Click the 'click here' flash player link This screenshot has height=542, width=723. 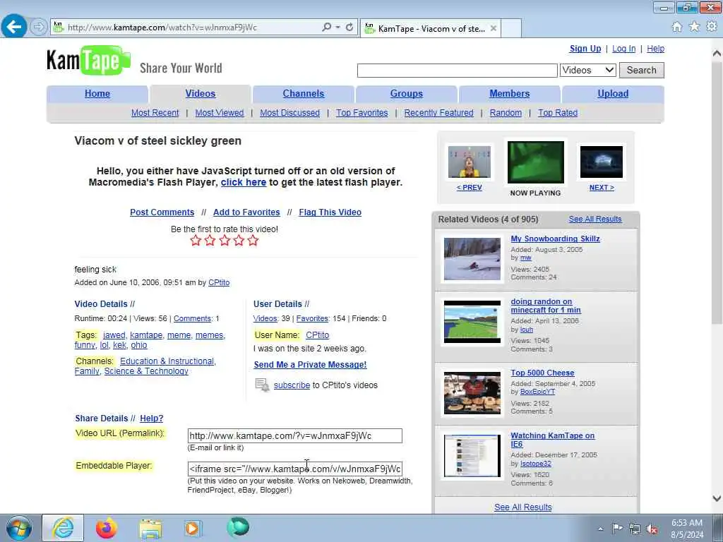[244, 182]
